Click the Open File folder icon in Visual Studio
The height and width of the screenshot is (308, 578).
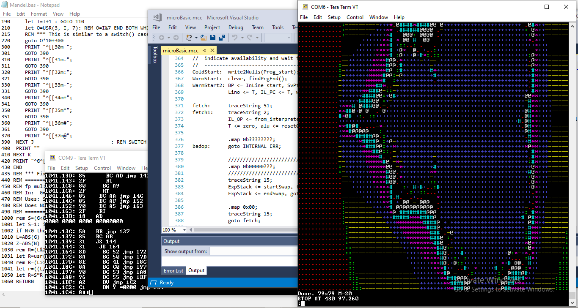click(x=204, y=38)
